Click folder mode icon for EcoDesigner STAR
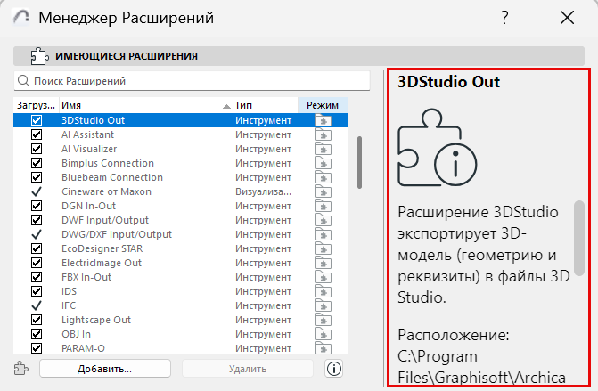Viewport: 598px width, 391px height. tap(324, 248)
